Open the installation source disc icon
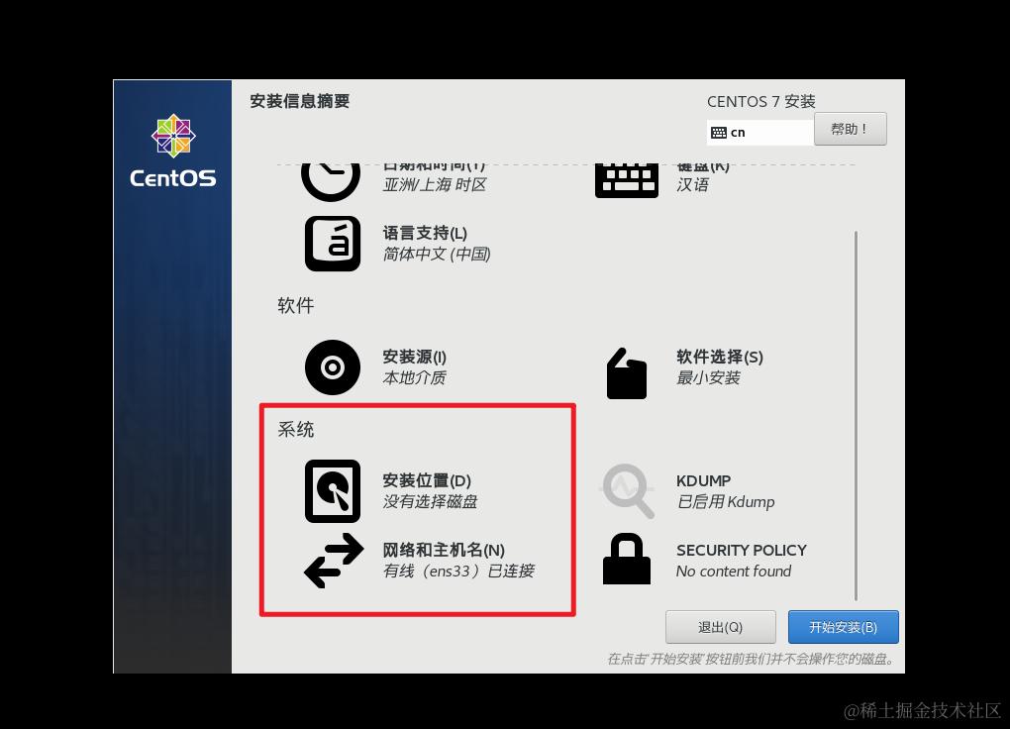The height and width of the screenshot is (729, 1010). [x=333, y=367]
